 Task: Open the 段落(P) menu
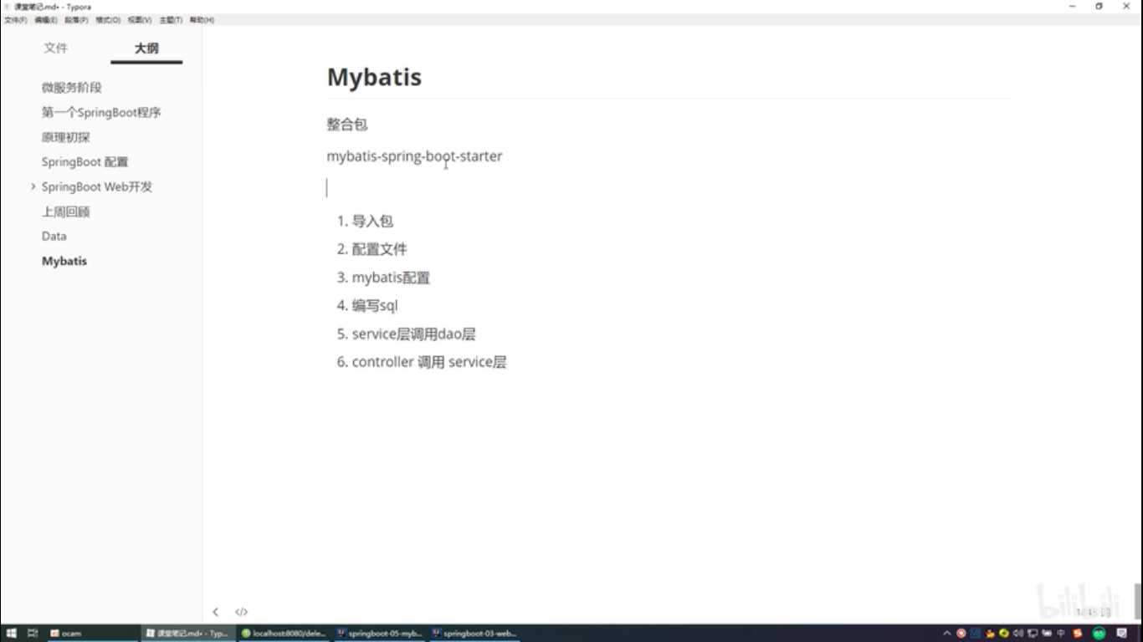coord(77,19)
